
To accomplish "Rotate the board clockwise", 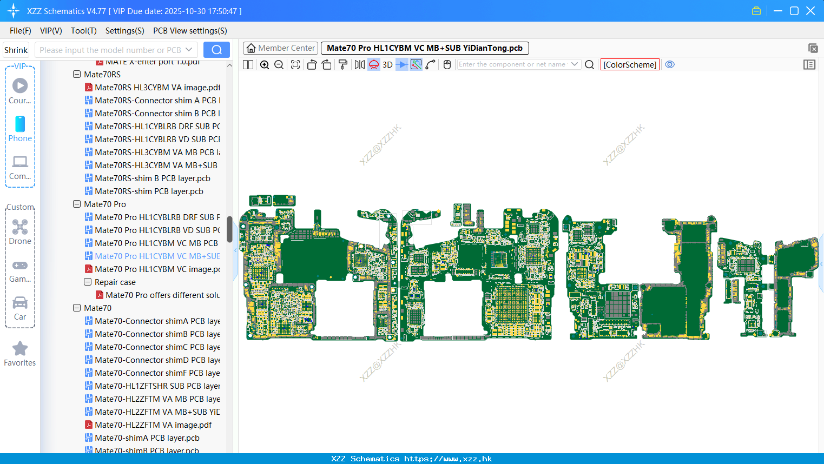I will click(x=326, y=64).
